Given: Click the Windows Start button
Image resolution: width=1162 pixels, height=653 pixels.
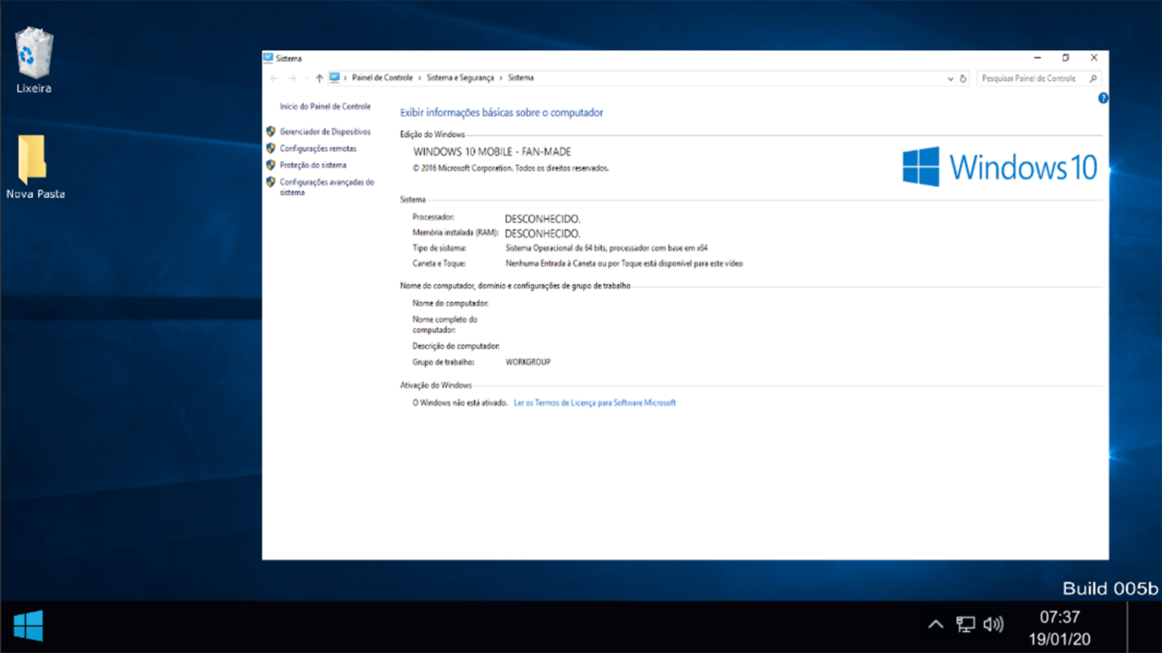Looking at the screenshot, I should (x=28, y=626).
